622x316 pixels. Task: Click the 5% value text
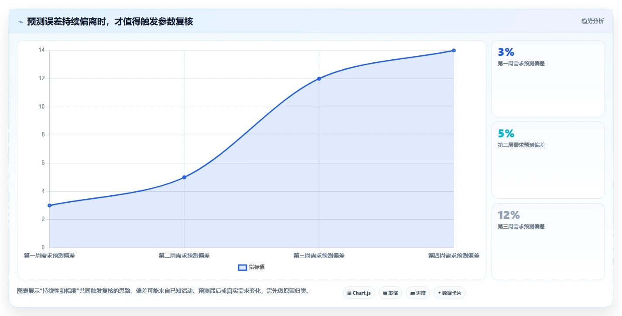(x=506, y=133)
